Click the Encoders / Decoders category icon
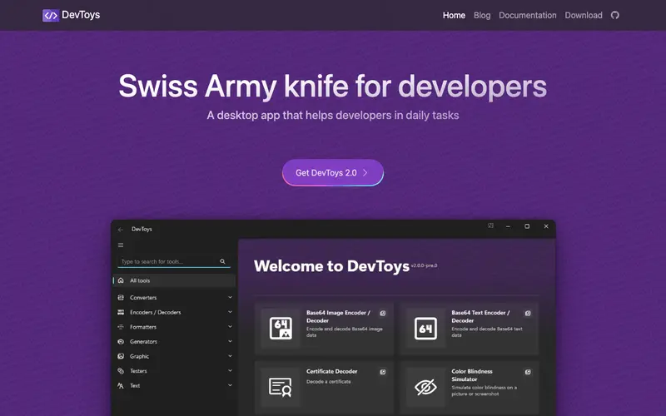The width and height of the screenshot is (666, 416). pyautogui.click(x=121, y=312)
